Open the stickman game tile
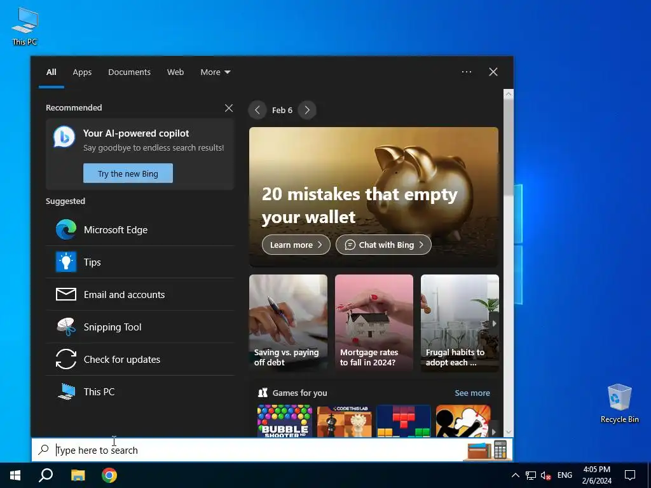 [463, 421]
